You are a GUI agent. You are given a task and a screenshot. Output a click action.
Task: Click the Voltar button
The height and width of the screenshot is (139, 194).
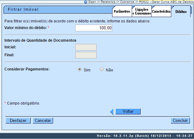pyautogui.click(x=128, y=112)
